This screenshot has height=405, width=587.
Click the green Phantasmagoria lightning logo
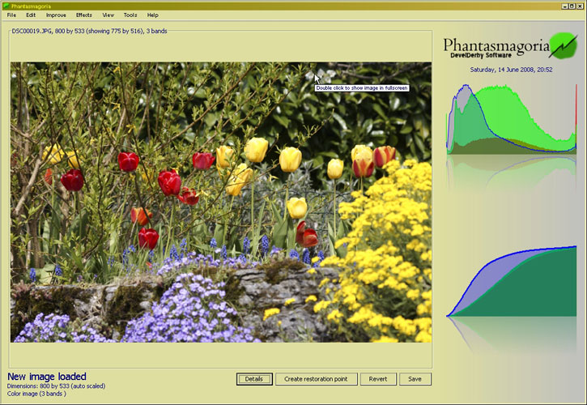pyautogui.click(x=562, y=46)
